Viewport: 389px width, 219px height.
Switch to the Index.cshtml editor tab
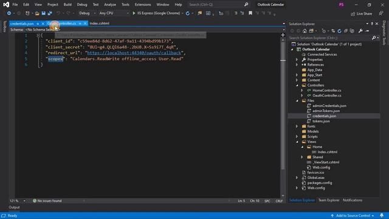pos(100,23)
